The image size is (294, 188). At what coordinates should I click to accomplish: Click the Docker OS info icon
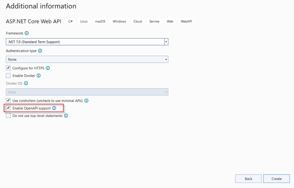pos(26,83)
